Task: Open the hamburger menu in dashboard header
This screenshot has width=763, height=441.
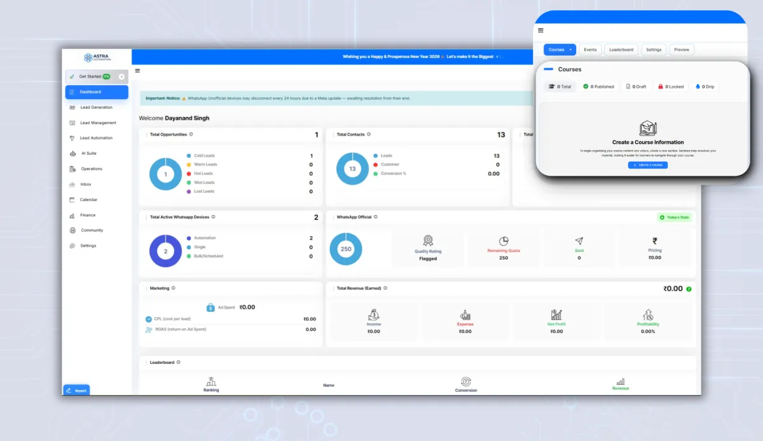Action: 137,71
